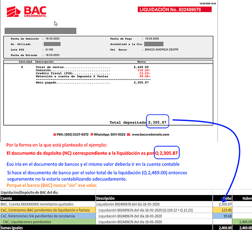Click the Total depositado value 2,305.87
This screenshot has width=252, height=230.
tap(157, 122)
